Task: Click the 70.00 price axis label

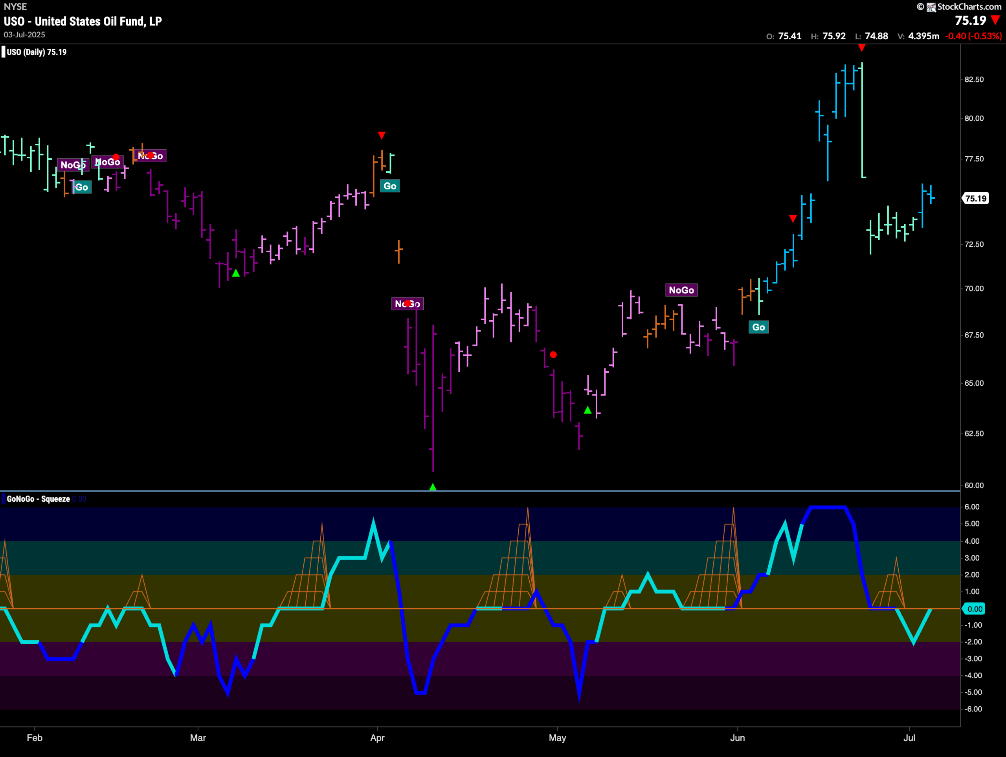Action: click(974, 289)
